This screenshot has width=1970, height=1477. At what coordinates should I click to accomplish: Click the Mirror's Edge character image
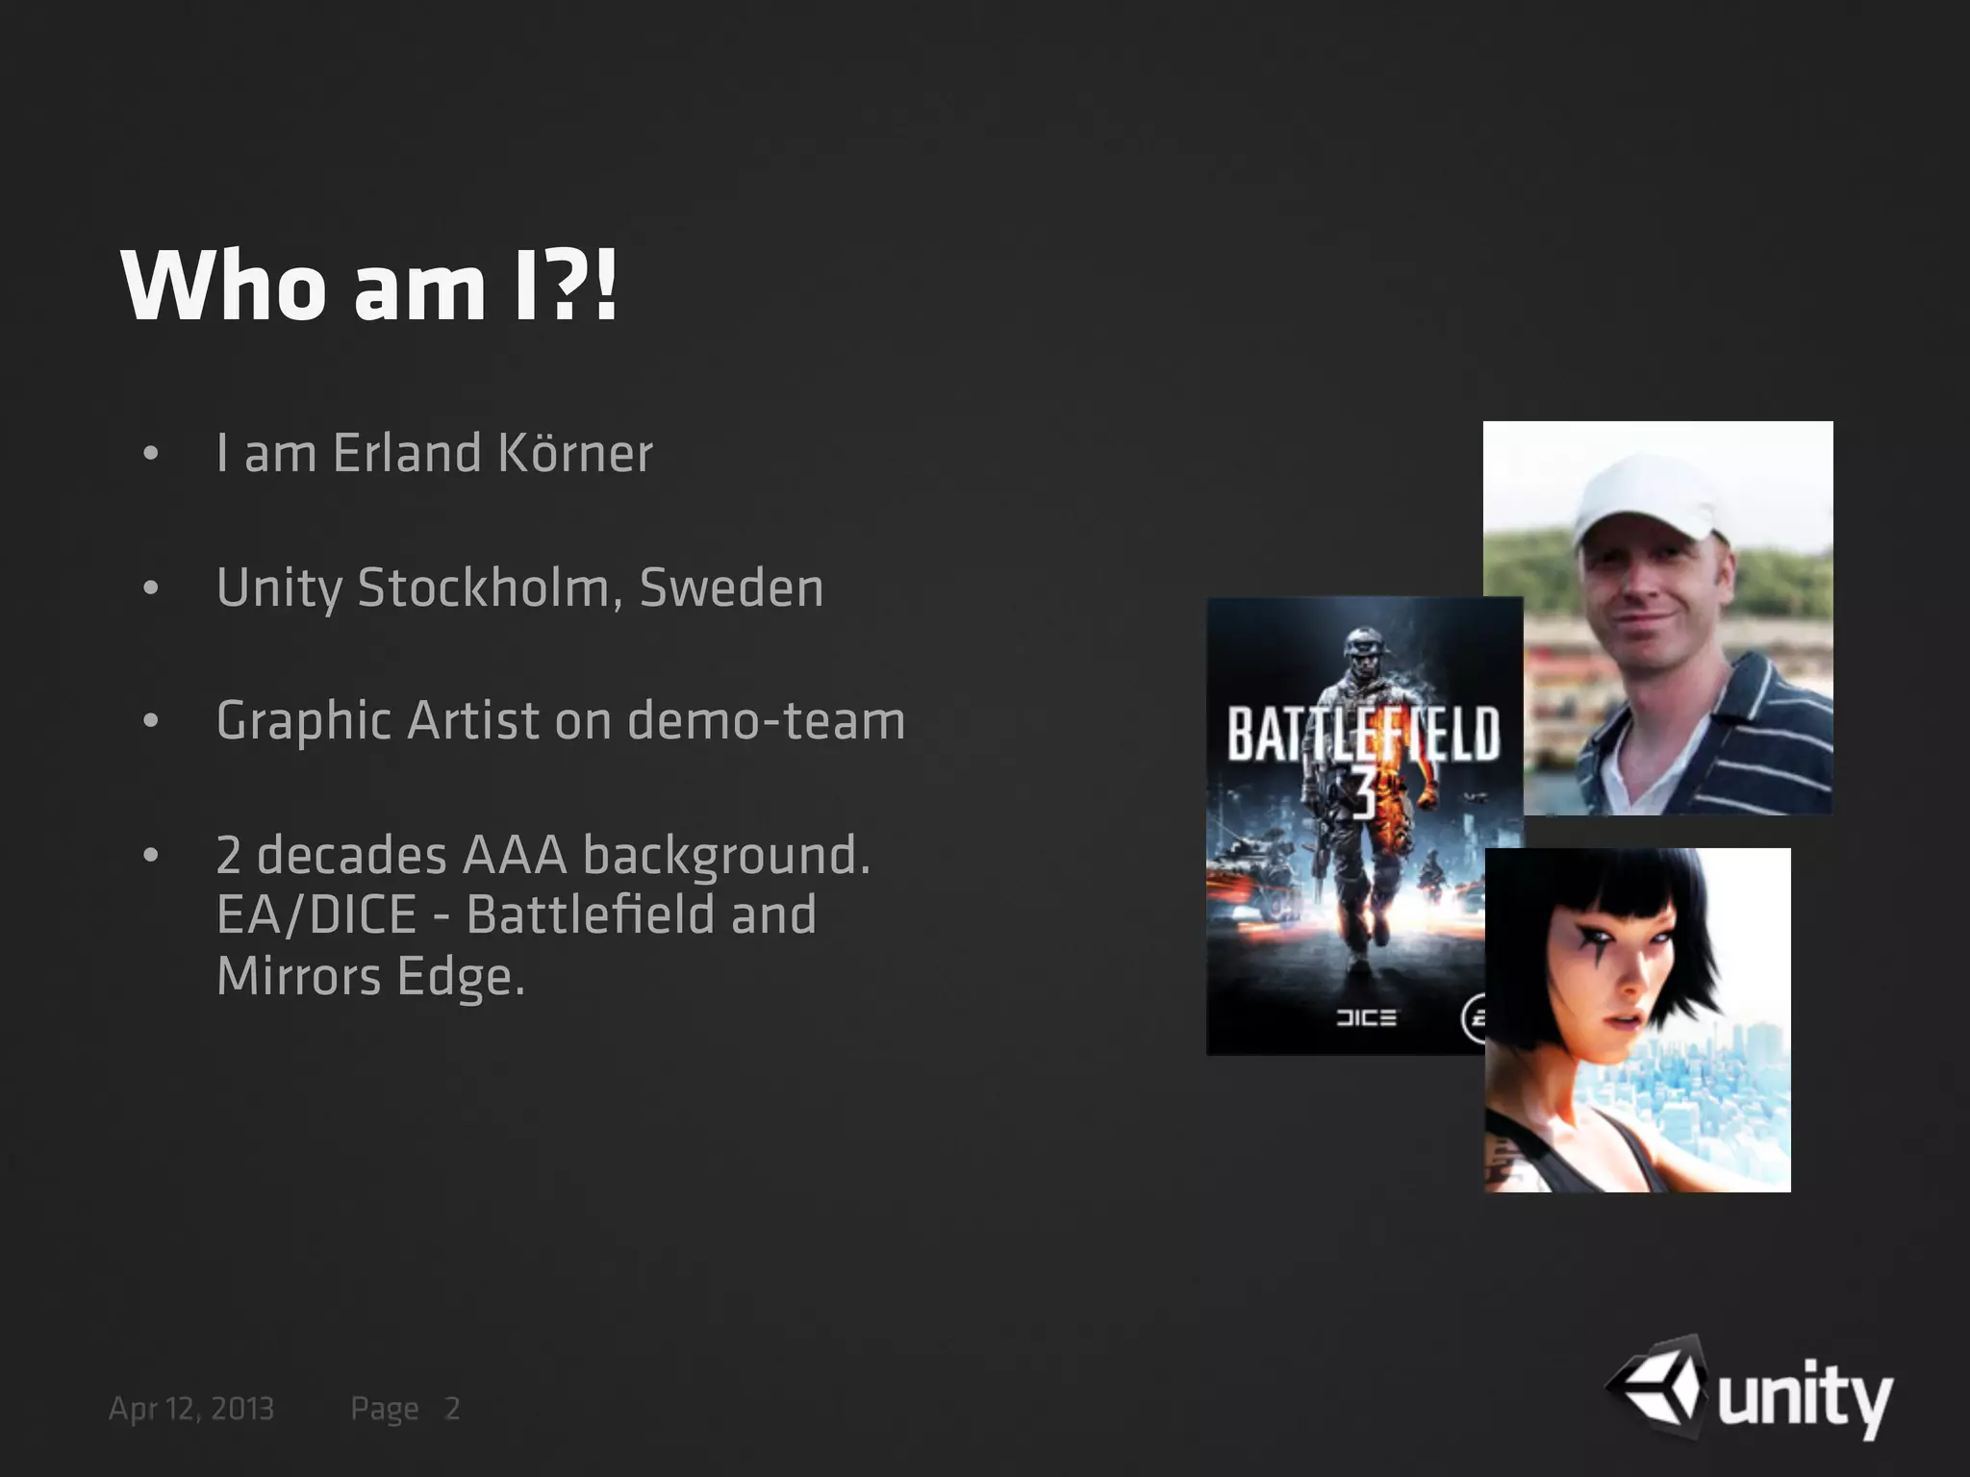tap(1637, 1019)
